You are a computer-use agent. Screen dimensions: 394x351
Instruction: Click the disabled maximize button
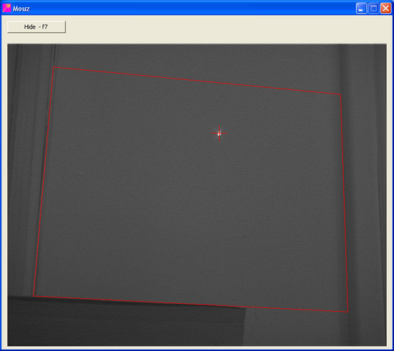point(374,9)
